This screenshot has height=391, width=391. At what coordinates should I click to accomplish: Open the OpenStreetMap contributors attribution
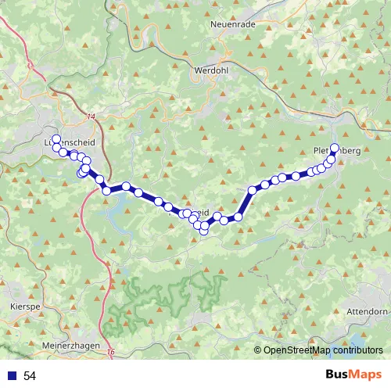pyautogui.click(x=318, y=350)
